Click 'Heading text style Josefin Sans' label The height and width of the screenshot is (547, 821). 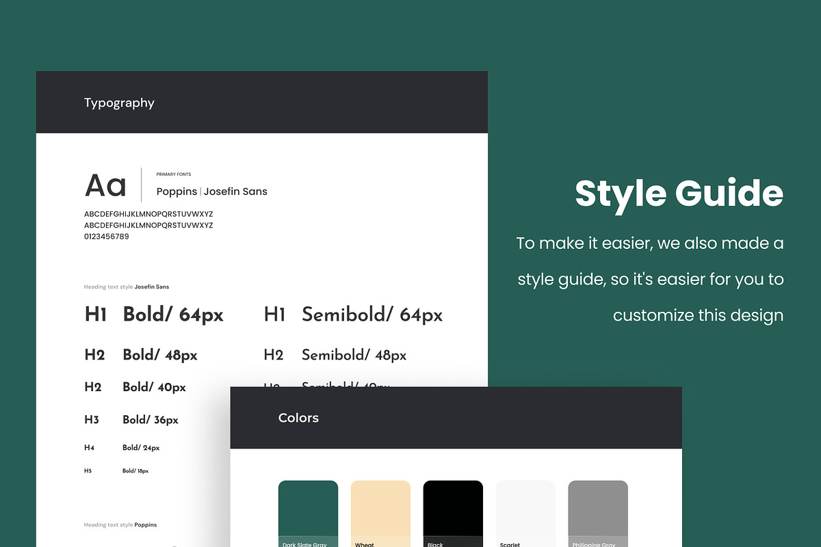click(127, 287)
